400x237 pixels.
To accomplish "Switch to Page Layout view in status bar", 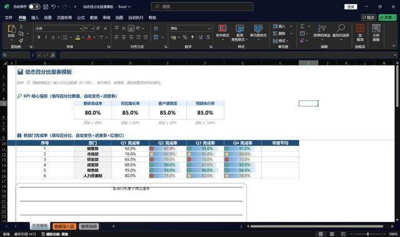I will pos(332,234).
